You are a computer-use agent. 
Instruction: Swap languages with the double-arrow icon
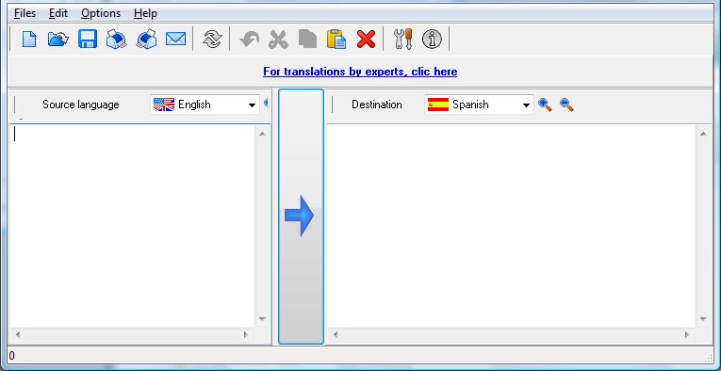(212, 39)
